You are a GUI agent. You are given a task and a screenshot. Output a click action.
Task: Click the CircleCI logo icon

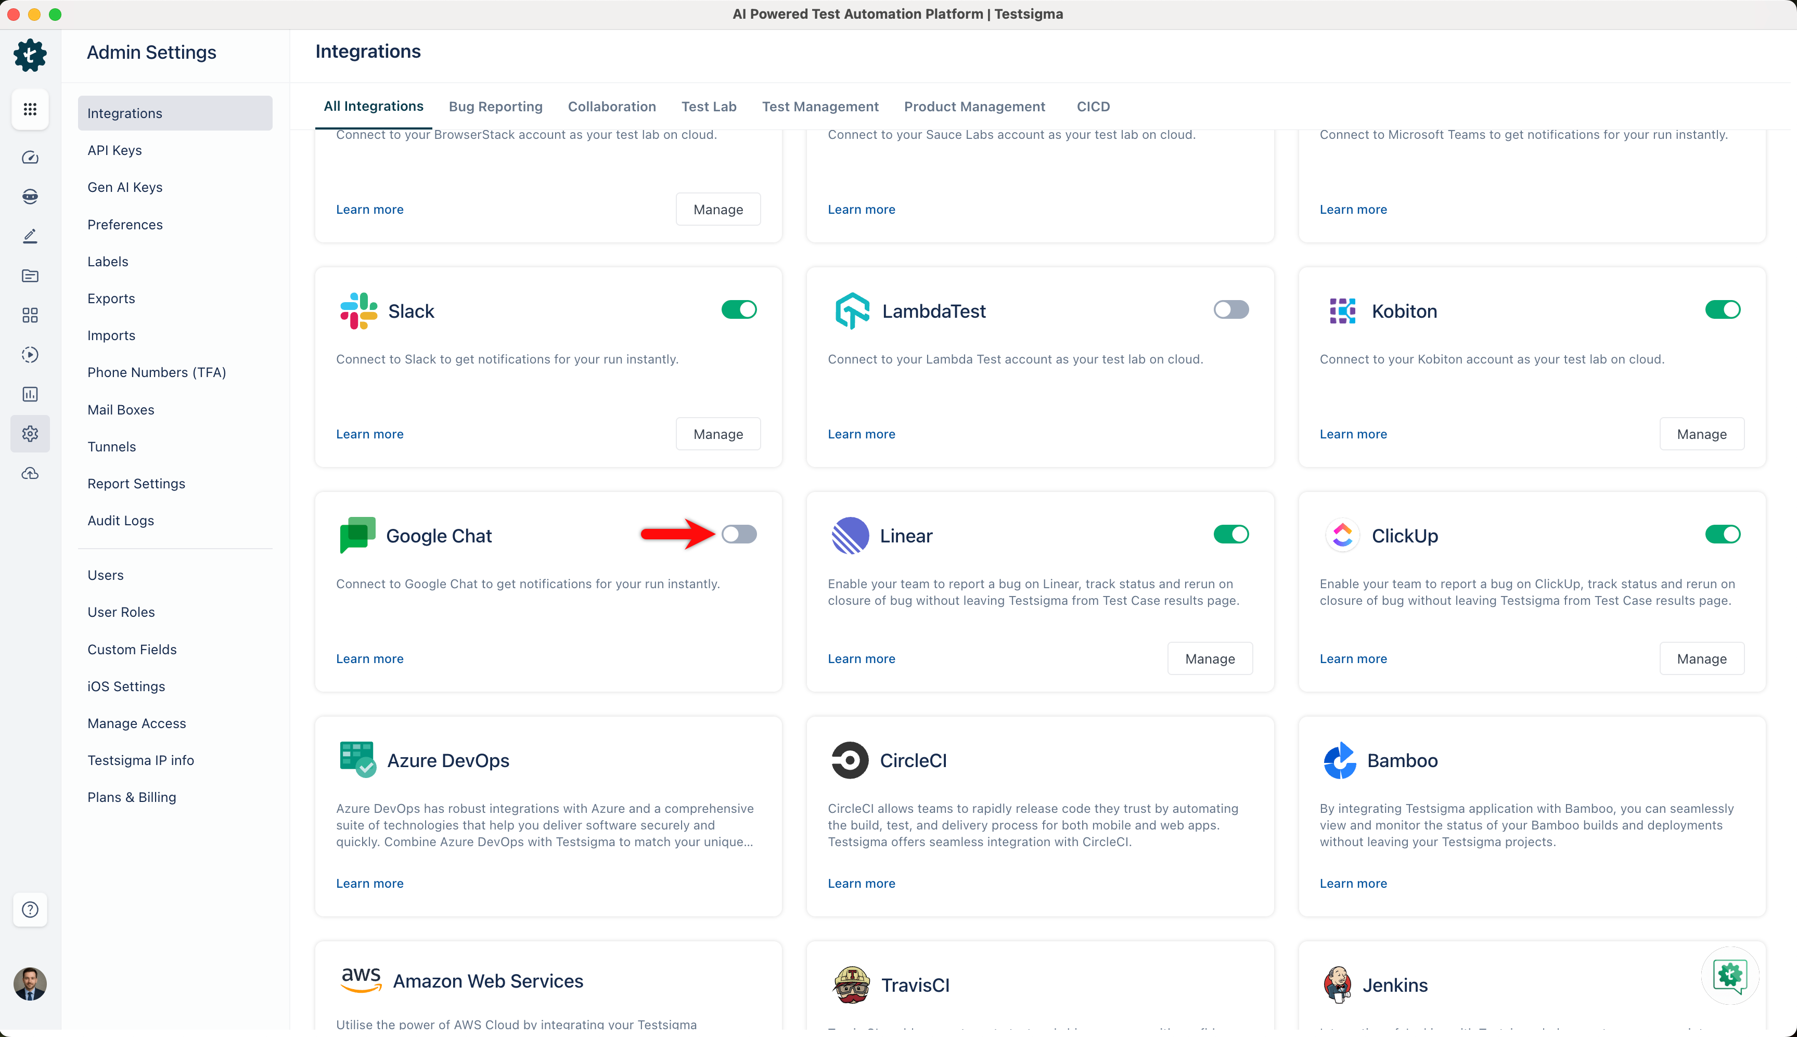pyautogui.click(x=850, y=760)
